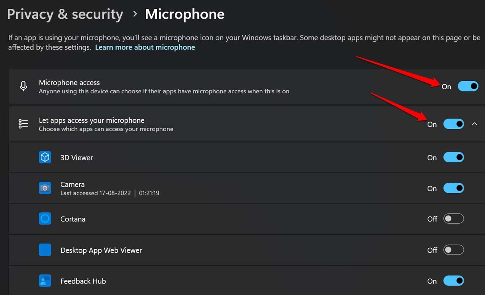
Task: Click the Desktop App Web Viewer icon
Action: pyautogui.click(x=45, y=250)
